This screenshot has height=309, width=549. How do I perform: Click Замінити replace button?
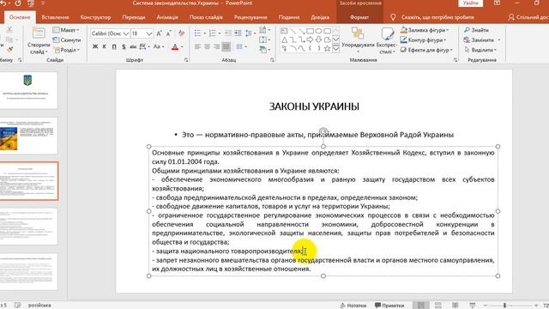(482, 40)
